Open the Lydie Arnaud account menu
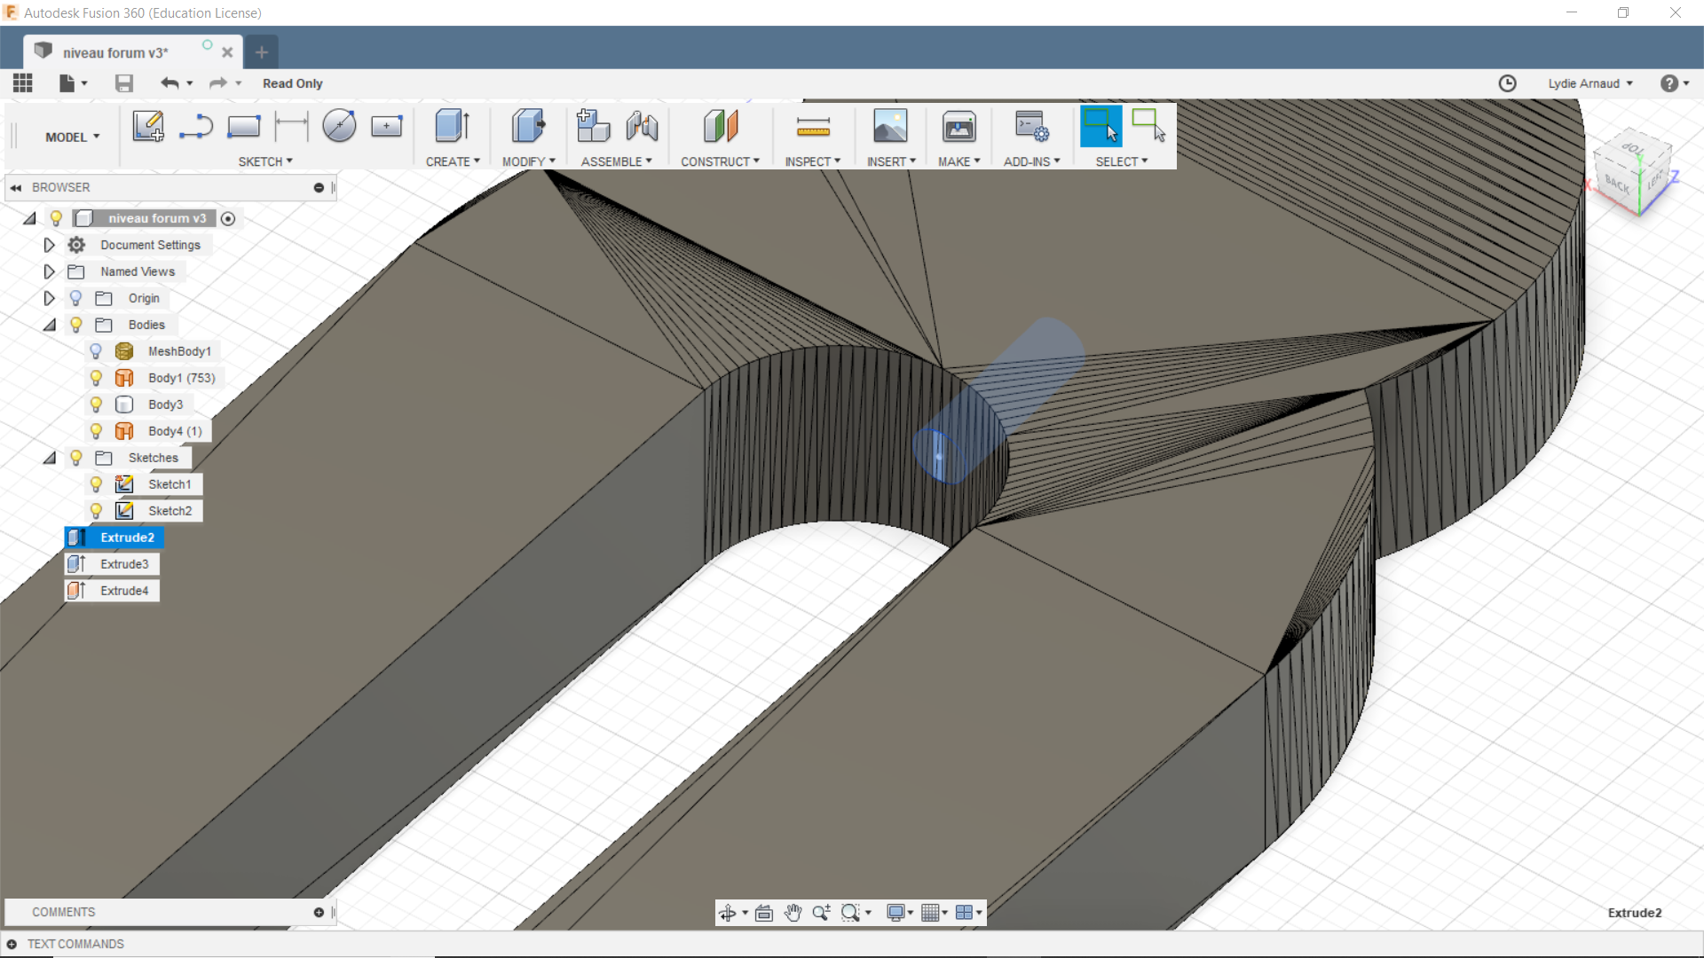 (1590, 83)
